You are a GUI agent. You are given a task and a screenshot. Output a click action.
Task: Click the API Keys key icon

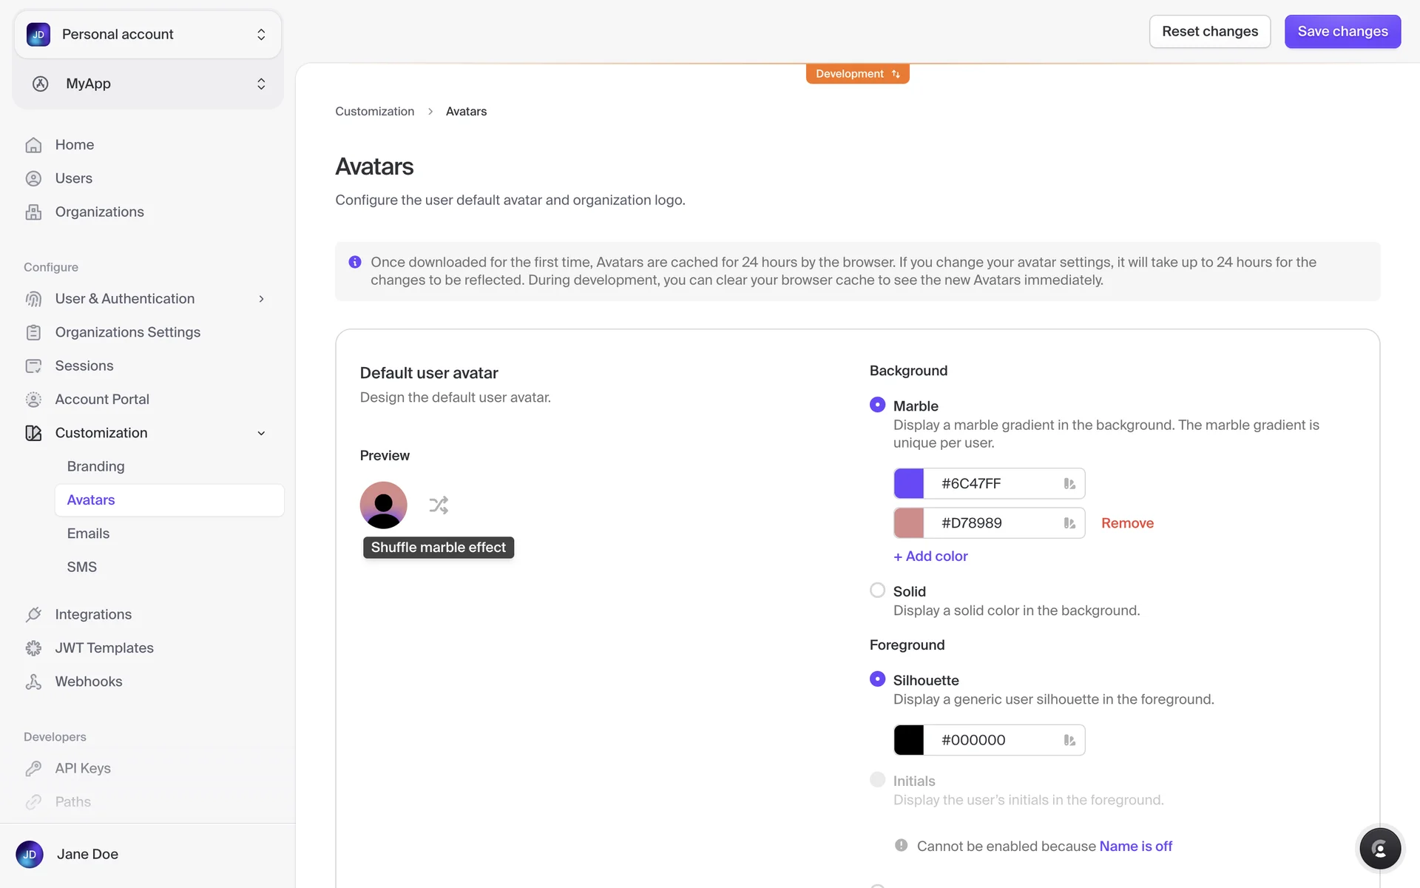coord(33,768)
